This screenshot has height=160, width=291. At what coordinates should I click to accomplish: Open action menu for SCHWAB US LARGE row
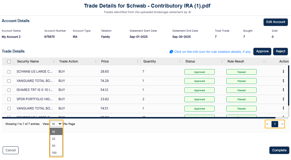283,71
